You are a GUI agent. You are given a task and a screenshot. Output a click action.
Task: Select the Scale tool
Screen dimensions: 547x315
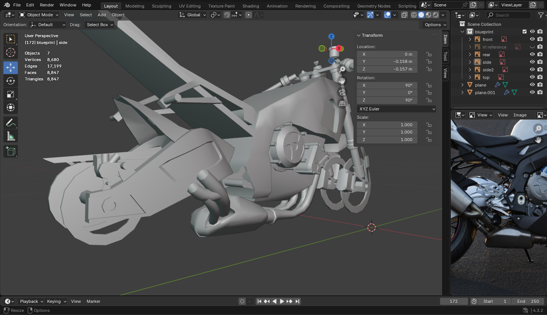[11, 94]
